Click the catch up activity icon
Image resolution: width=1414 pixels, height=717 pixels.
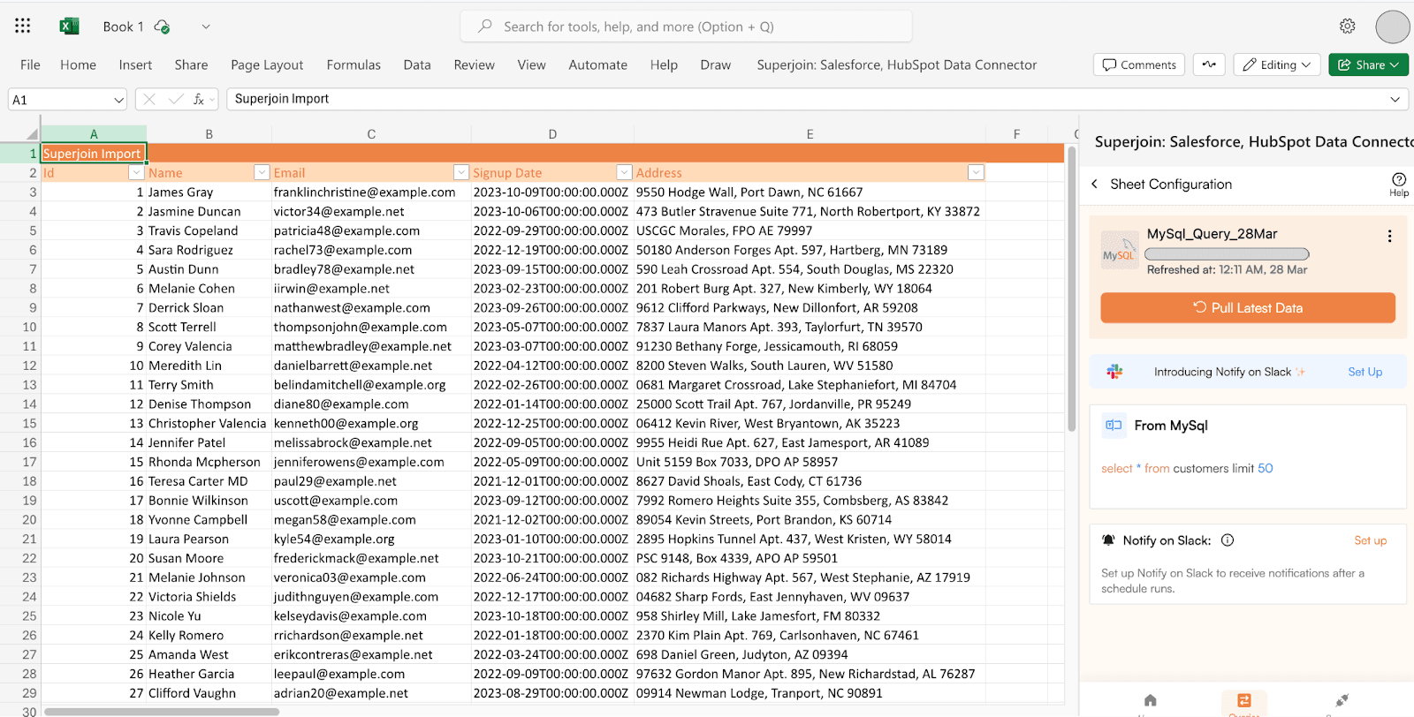[x=1208, y=64]
